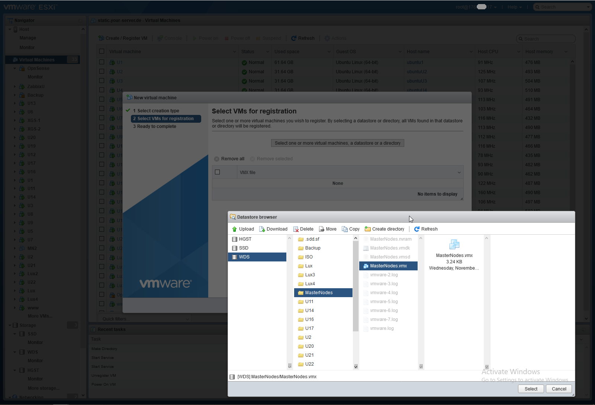Click Select virtual machines, datastore or directory button
595x405 pixels.
338,143
